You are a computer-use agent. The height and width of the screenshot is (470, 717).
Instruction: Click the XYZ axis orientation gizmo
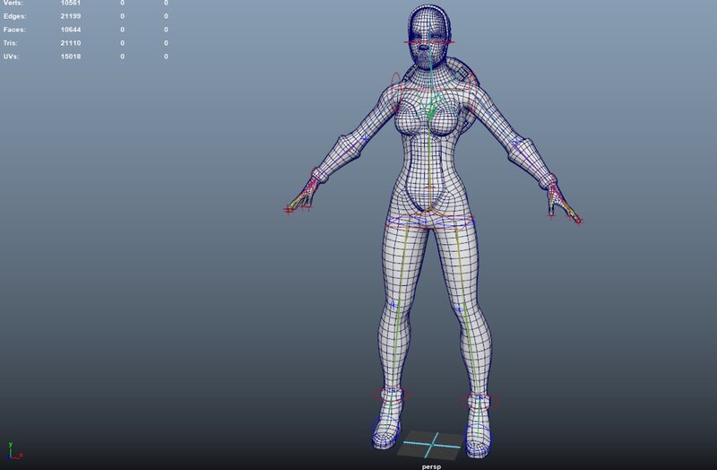click(x=11, y=450)
